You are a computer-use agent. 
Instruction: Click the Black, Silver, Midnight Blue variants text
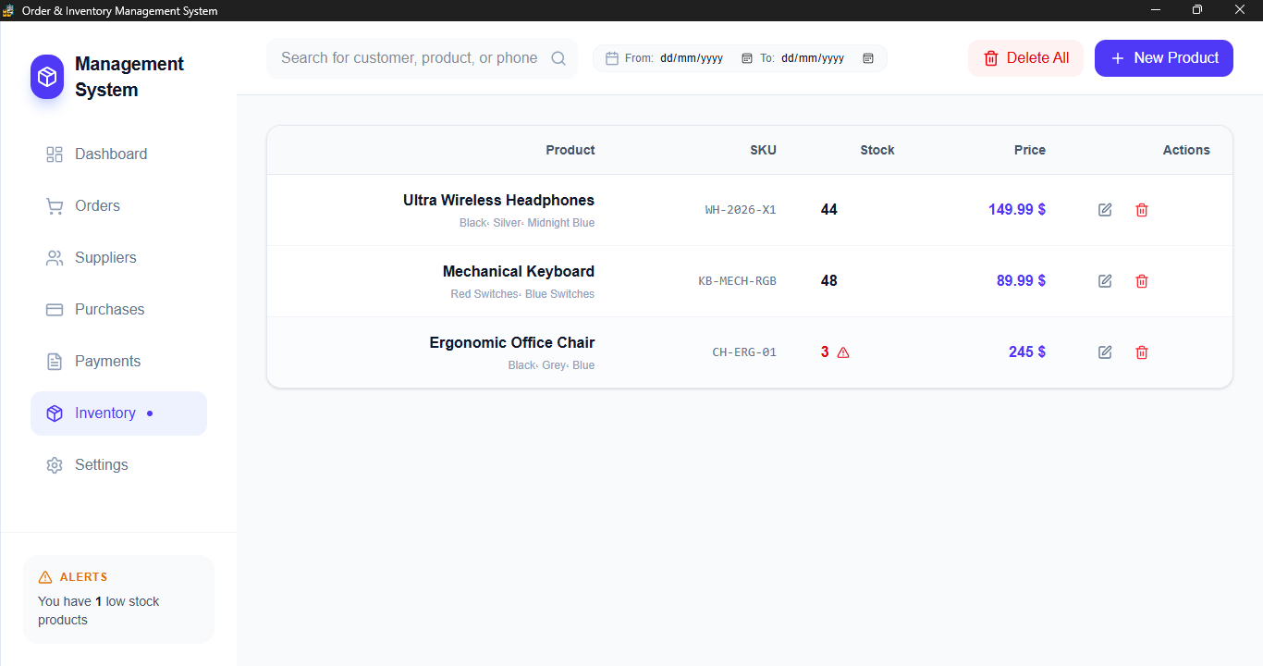[x=527, y=224]
